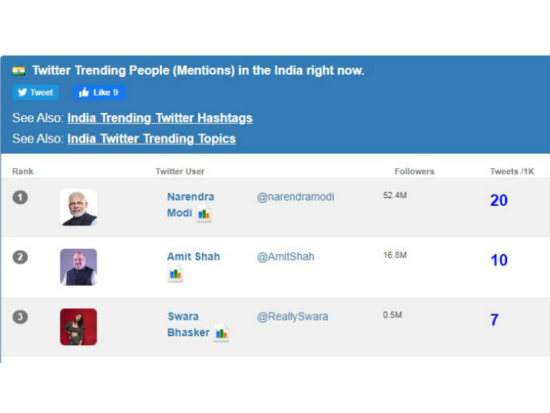Select Amit Shah profile photo
This screenshot has height=413, width=550.
tap(78, 267)
